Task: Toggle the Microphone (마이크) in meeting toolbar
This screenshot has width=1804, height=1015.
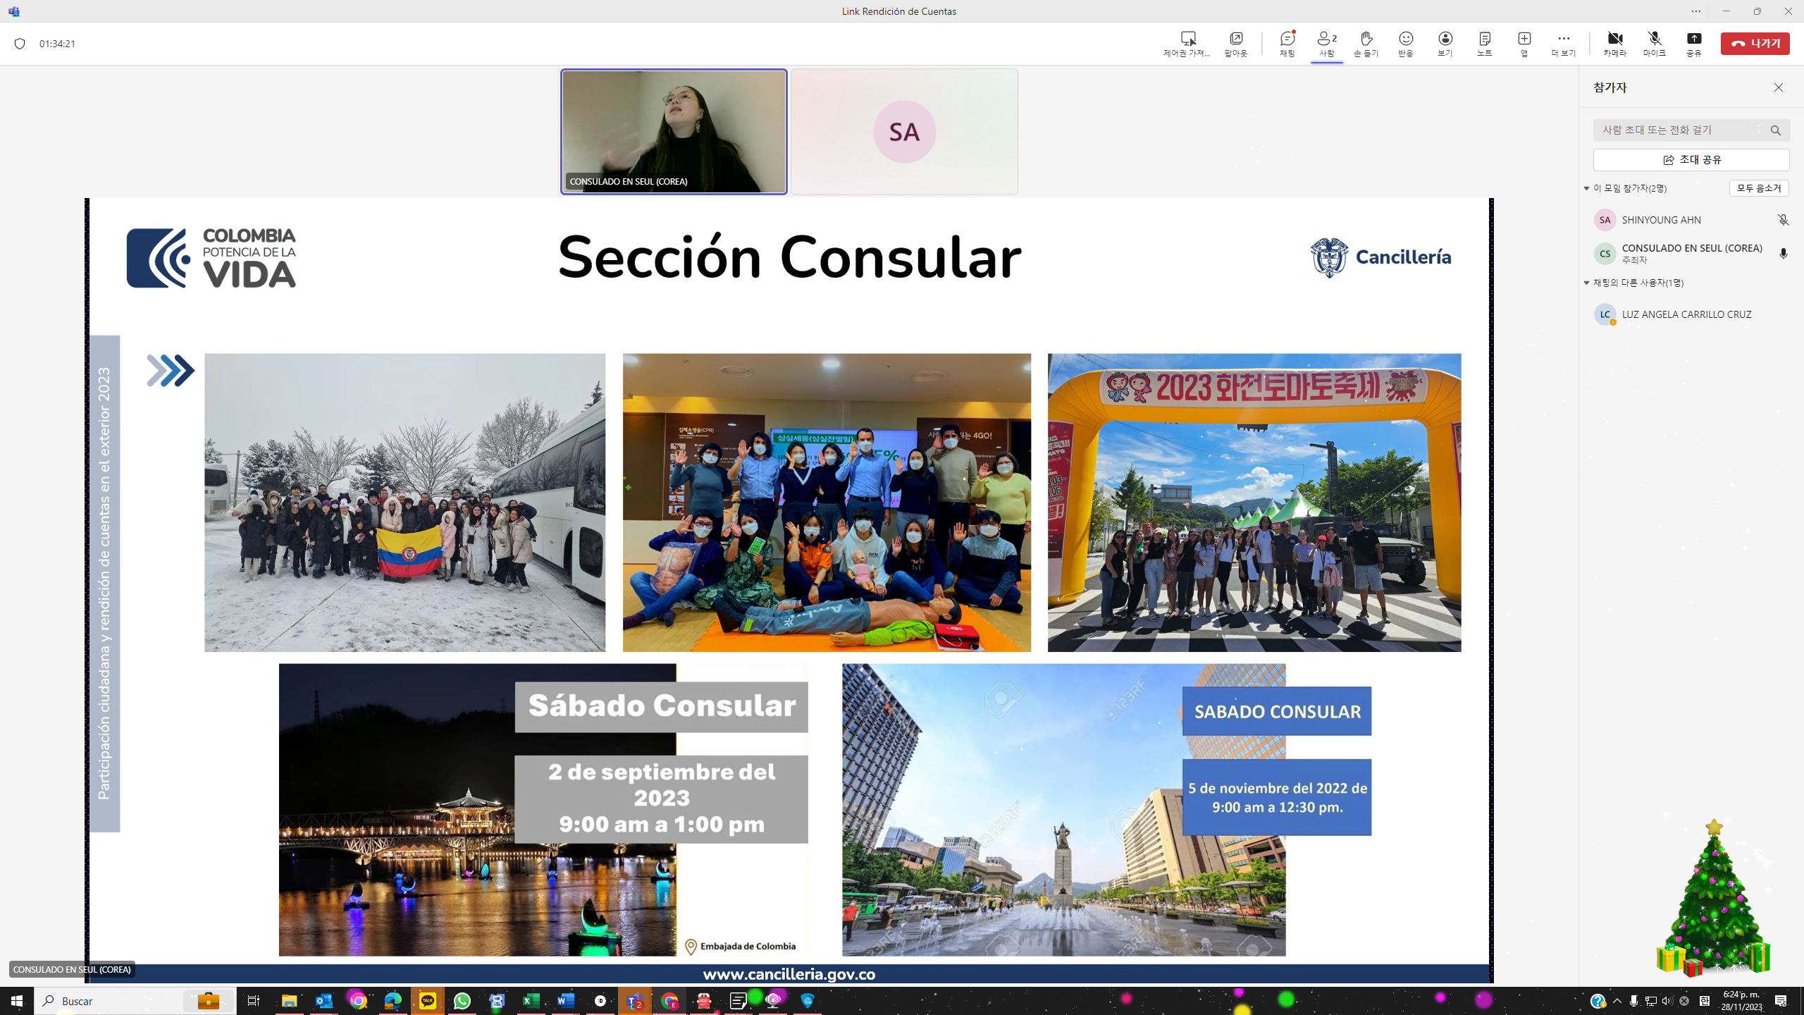Action: tap(1655, 43)
